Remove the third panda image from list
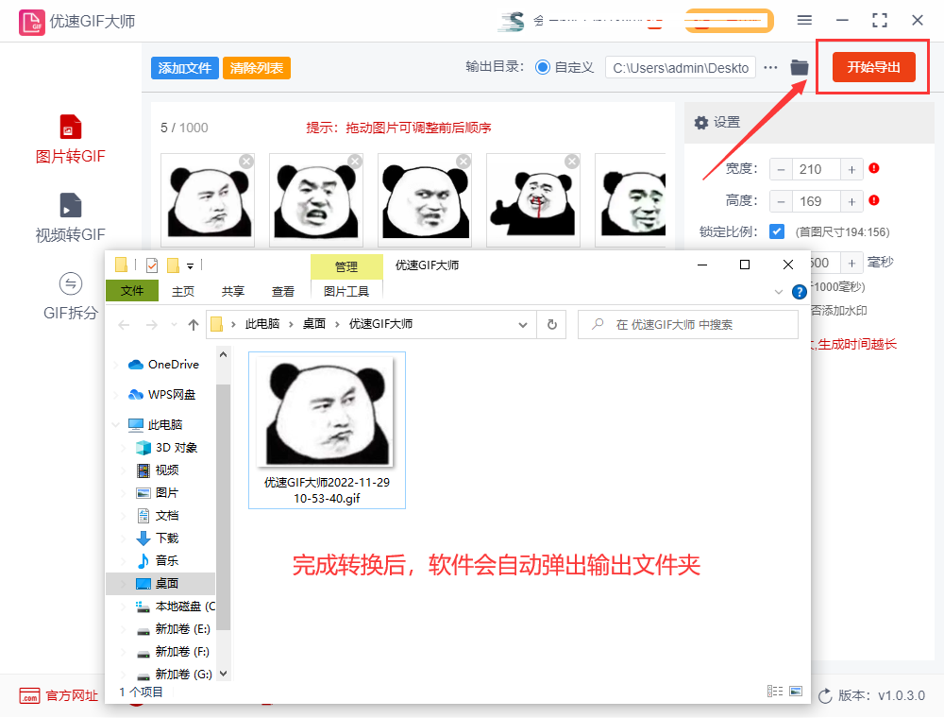The image size is (944, 718). (x=464, y=161)
